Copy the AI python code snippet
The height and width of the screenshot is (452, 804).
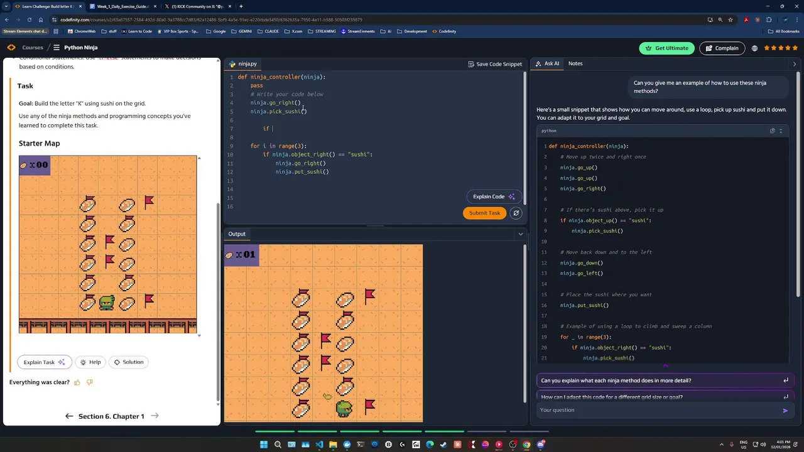coord(772,131)
